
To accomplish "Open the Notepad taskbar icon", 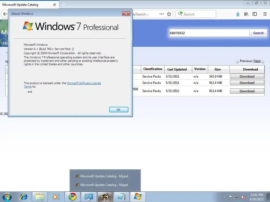I will (121, 197).
